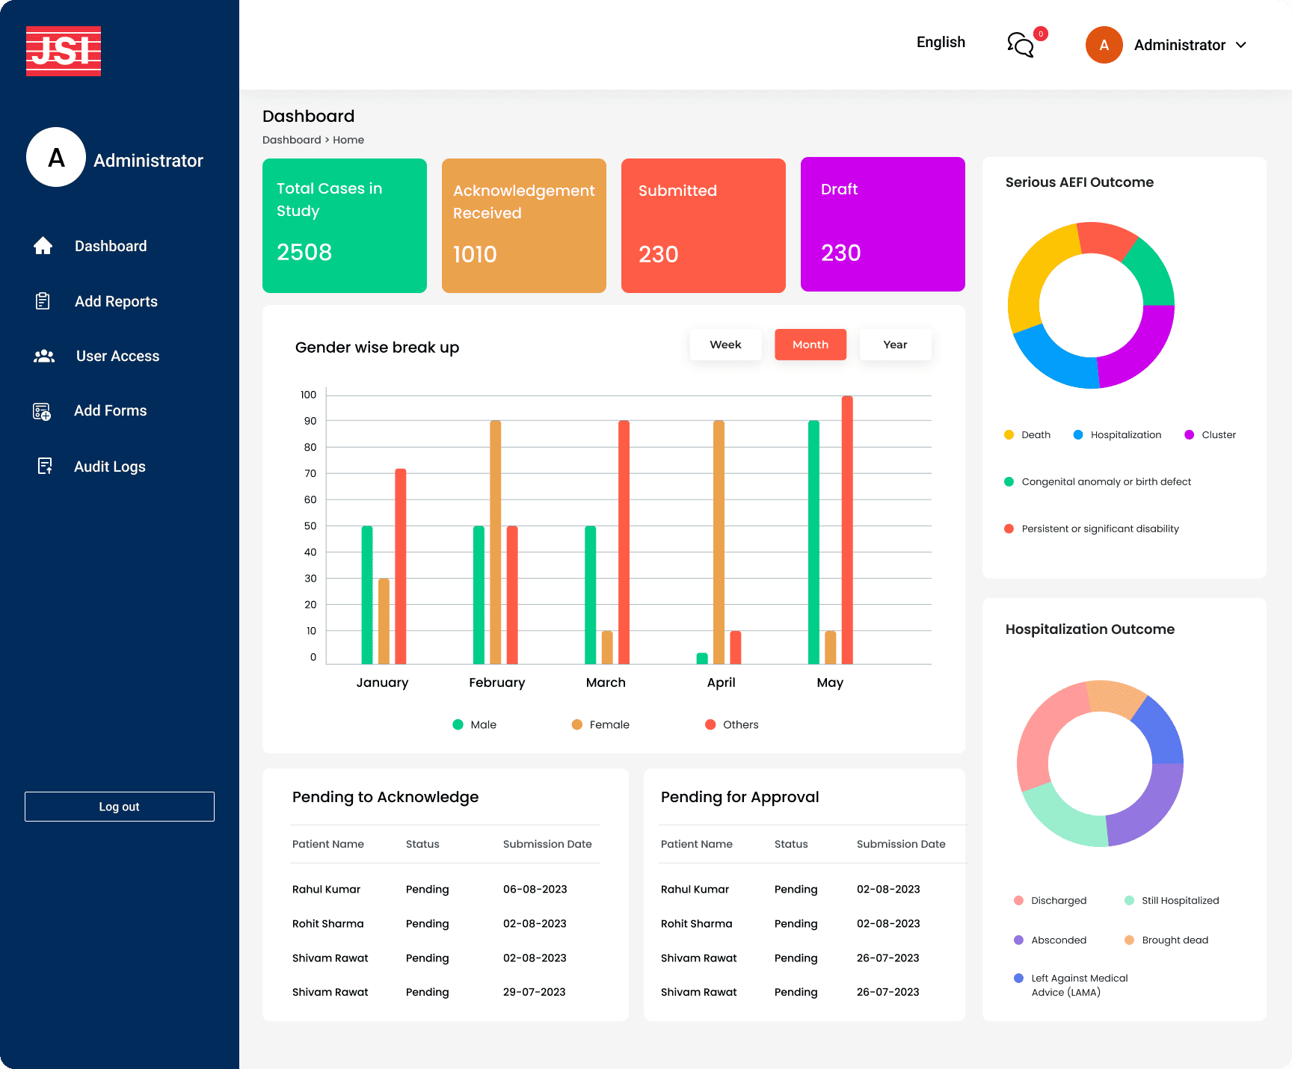Click the orange Administrator avatar in header
The width and height of the screenshot is (1292, 1069).
coord(1104,45)
